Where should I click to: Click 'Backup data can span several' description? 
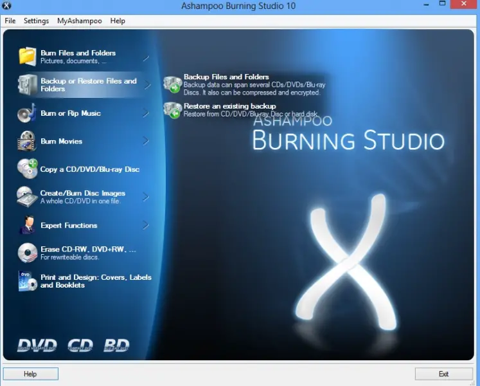click(x=254, y=88)
